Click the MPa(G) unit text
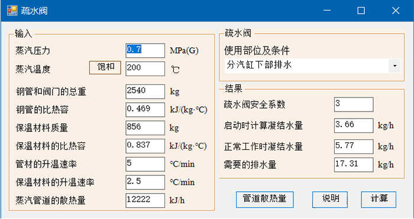Image resolution: width=414 pixels, height=219 pixels. [184, 51]
